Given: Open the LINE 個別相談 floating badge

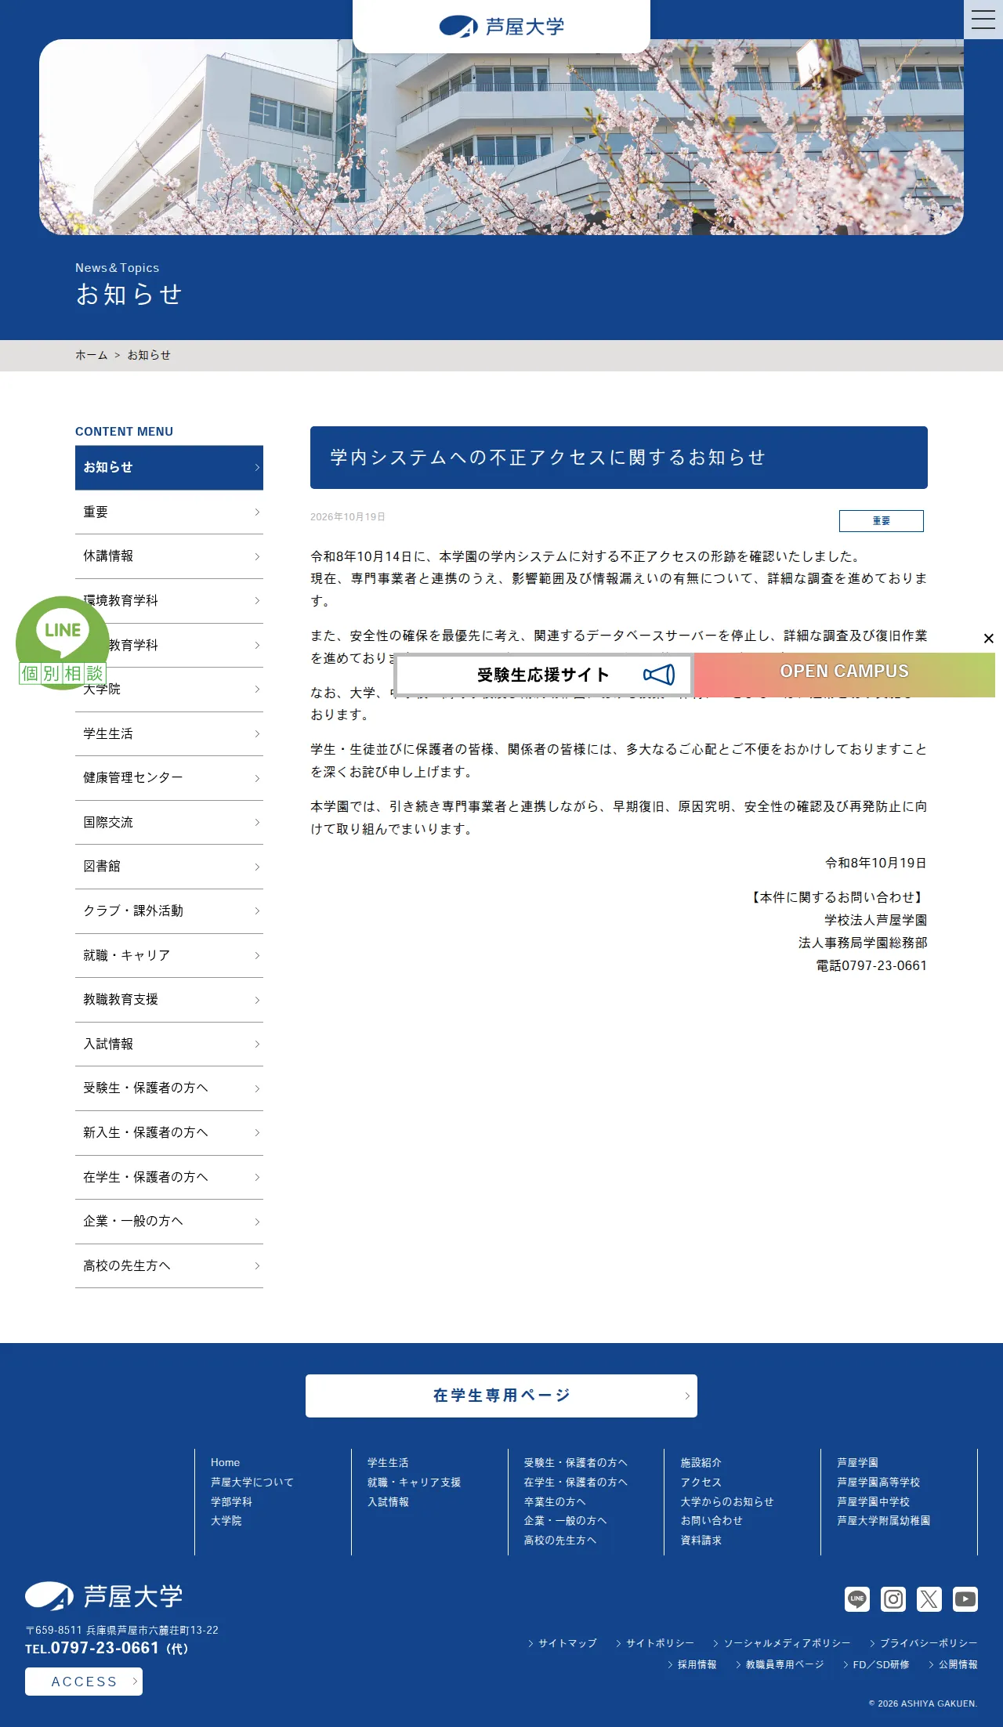Looking at the screenshot, I should click(63, 643).
